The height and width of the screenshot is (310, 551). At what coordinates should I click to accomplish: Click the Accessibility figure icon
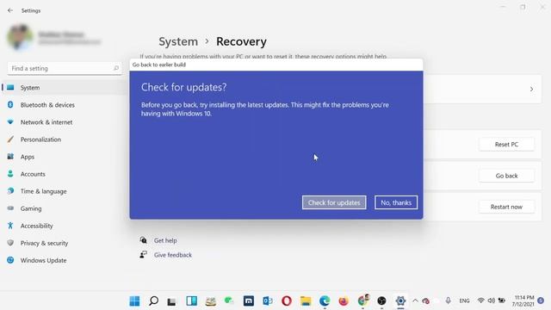tap(10, 226)
